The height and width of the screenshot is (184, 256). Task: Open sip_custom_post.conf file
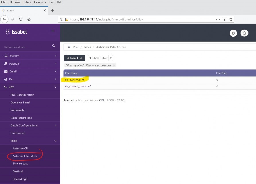[78, 86]
